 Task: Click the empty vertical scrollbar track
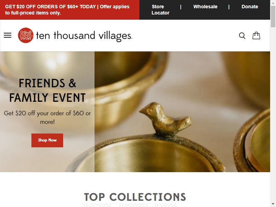pyautogui.click(x=273, y=115)
